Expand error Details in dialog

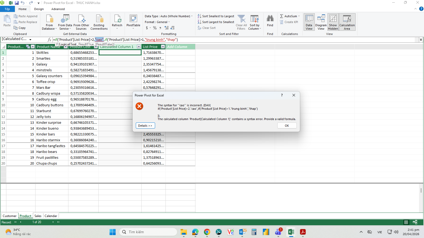[x=145, y=126]
